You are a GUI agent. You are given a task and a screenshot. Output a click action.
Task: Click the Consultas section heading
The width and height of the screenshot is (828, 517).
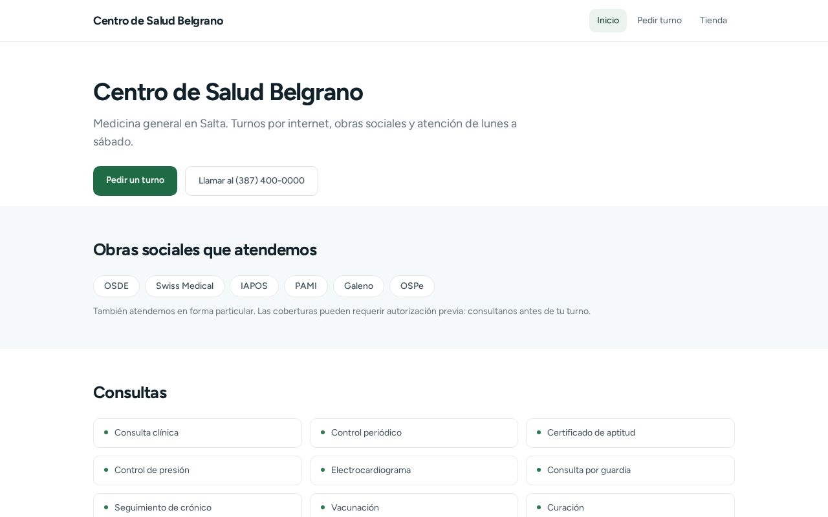coord(130,392)
